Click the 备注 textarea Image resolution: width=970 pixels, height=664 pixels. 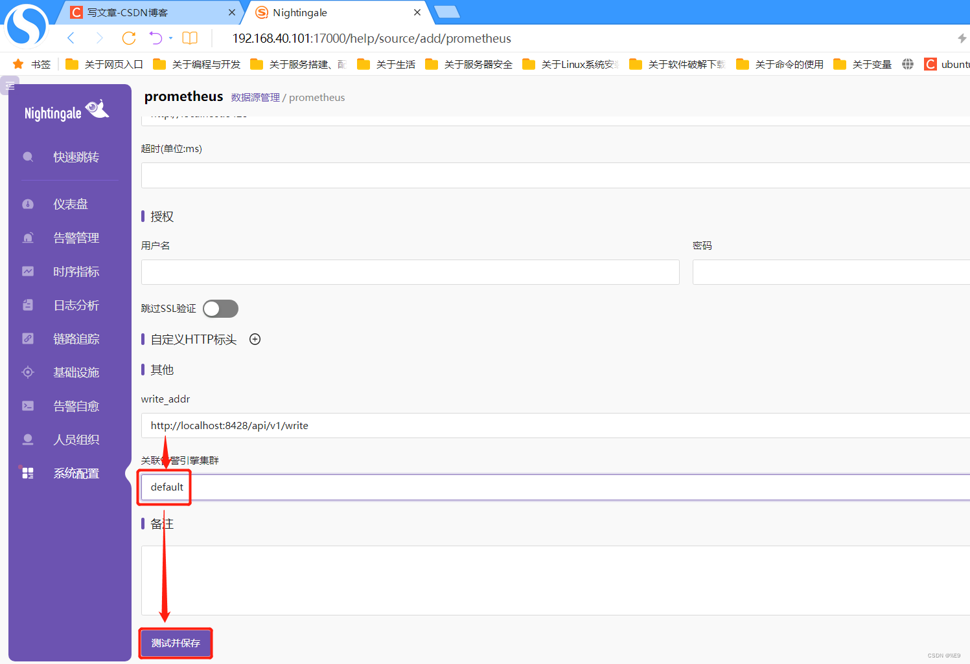(x=555, y=581)
